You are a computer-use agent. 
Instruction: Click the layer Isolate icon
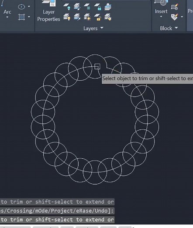(77, 7)
